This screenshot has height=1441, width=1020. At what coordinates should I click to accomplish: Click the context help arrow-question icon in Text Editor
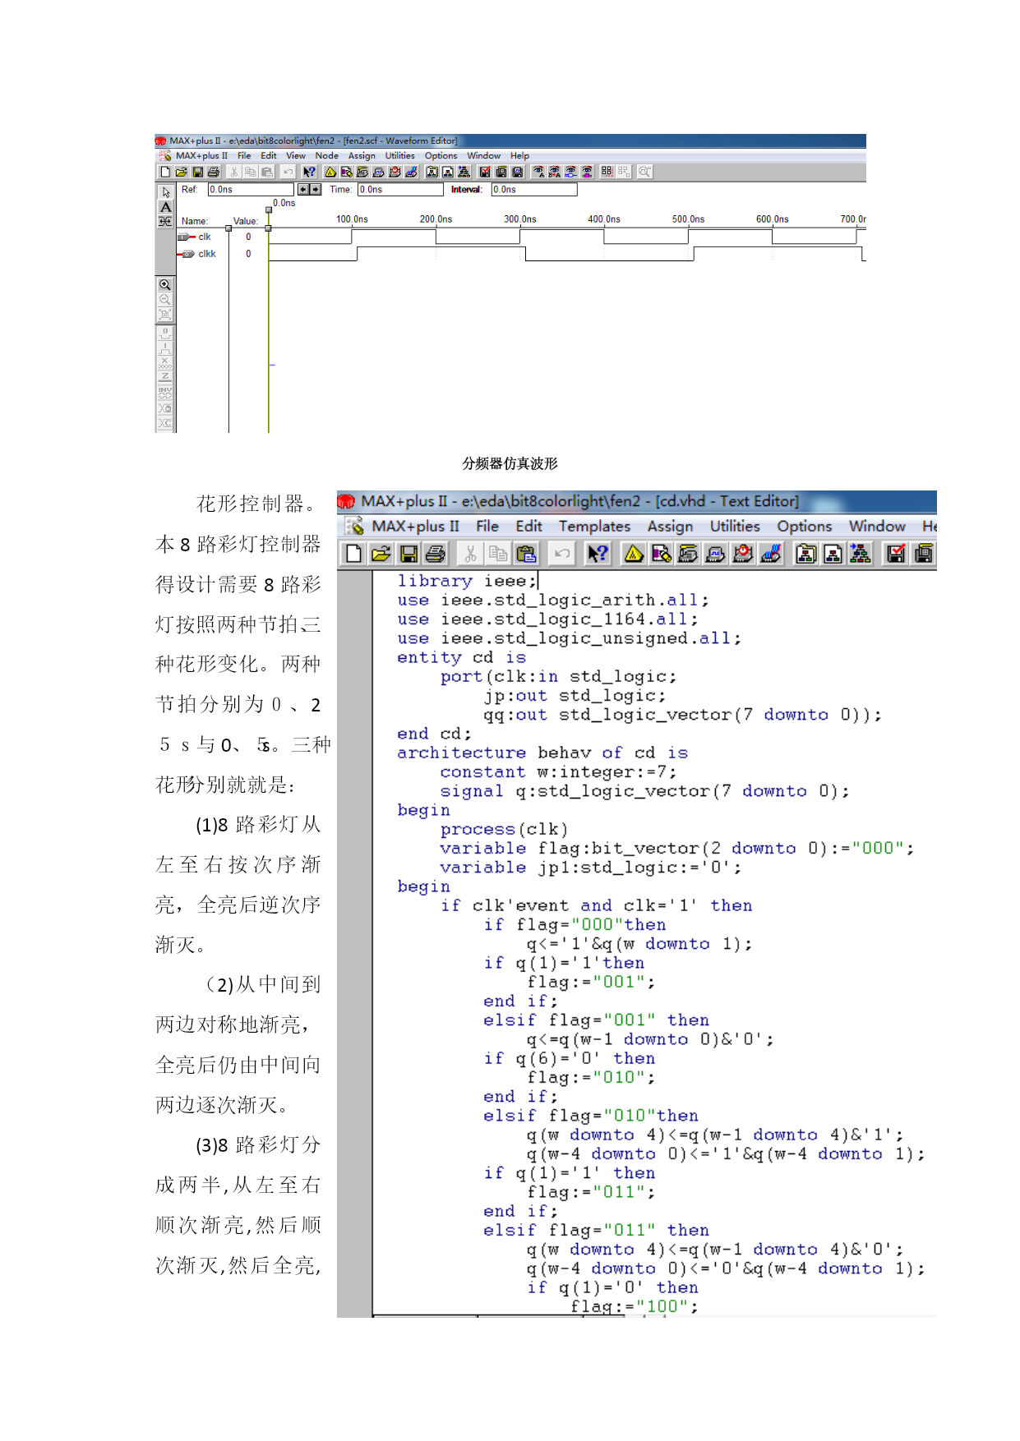pyautogui.click(x=598, y=554)
